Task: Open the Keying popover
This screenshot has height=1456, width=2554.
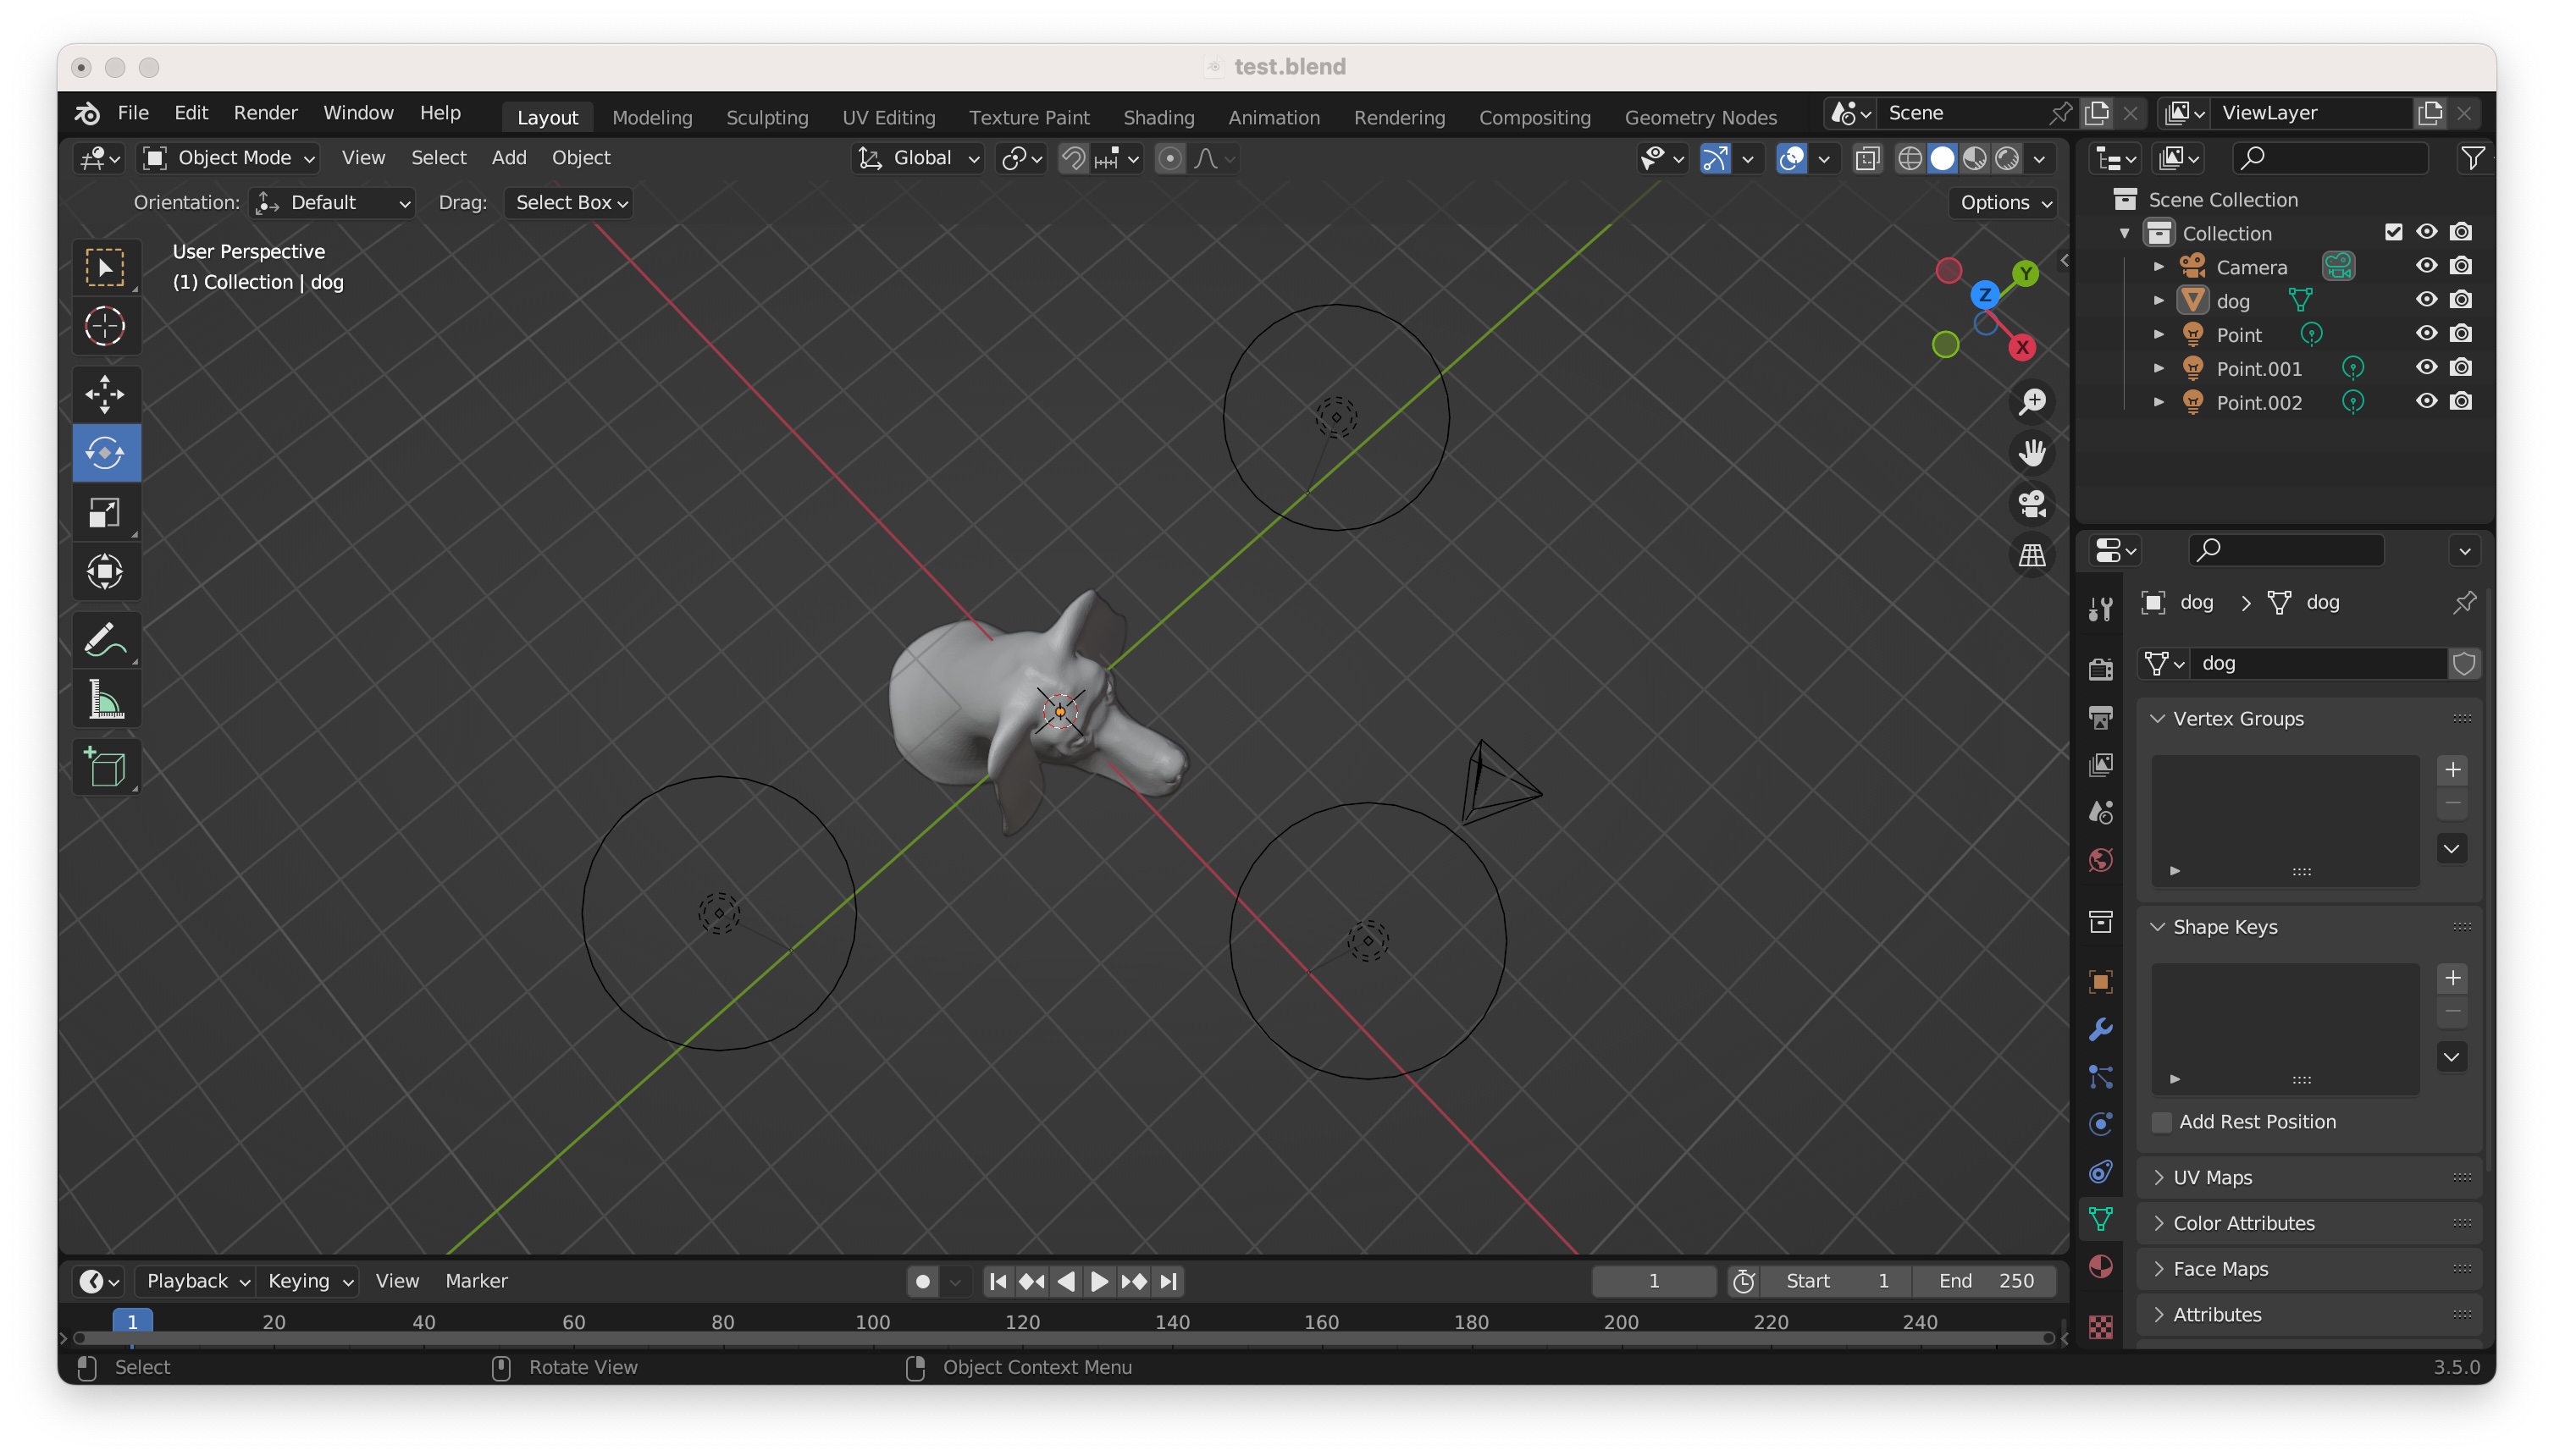Action: (x=309, y=1281)
